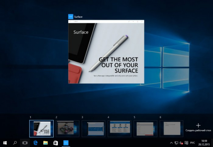Select the Surface app taskbar icon

(66, 143)
